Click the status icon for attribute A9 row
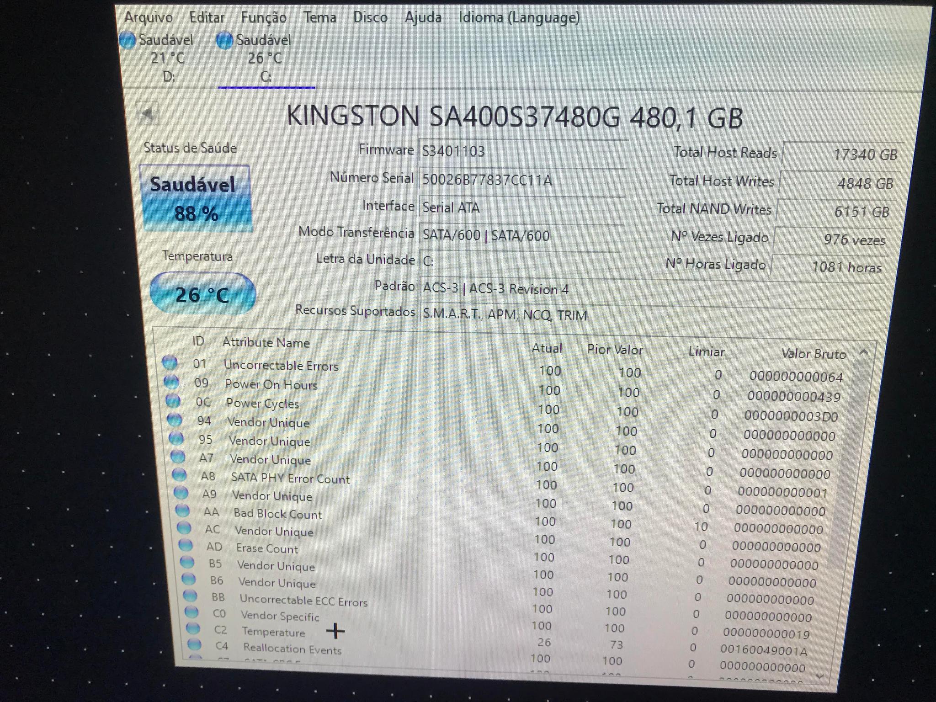 click(x=181, y=492)
